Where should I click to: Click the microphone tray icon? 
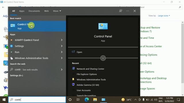143,100
